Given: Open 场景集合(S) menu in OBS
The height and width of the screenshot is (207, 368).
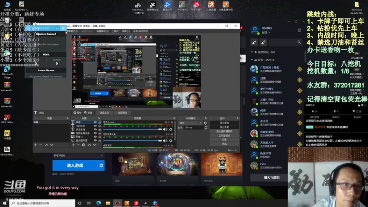Looking at the screenshot, I should tap(103, 31).
